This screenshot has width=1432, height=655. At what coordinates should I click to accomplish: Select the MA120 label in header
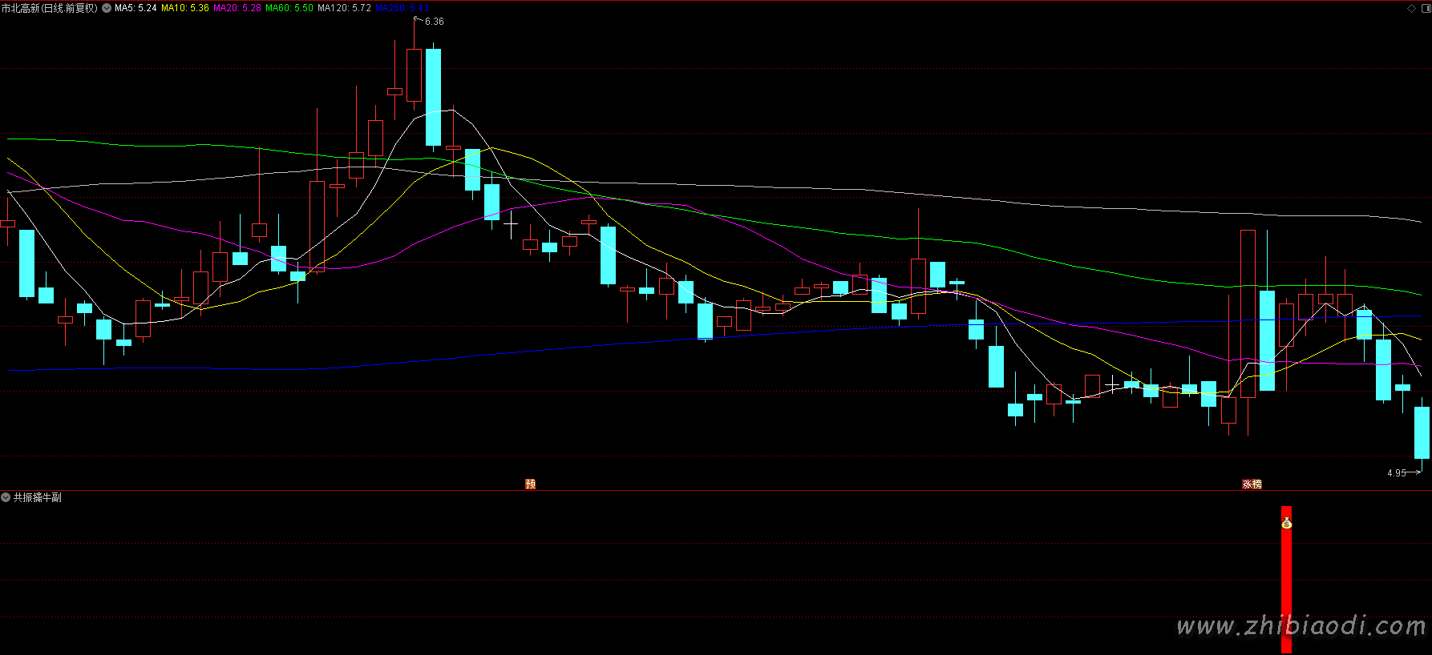pyautogui.click(x=344, y=8)
